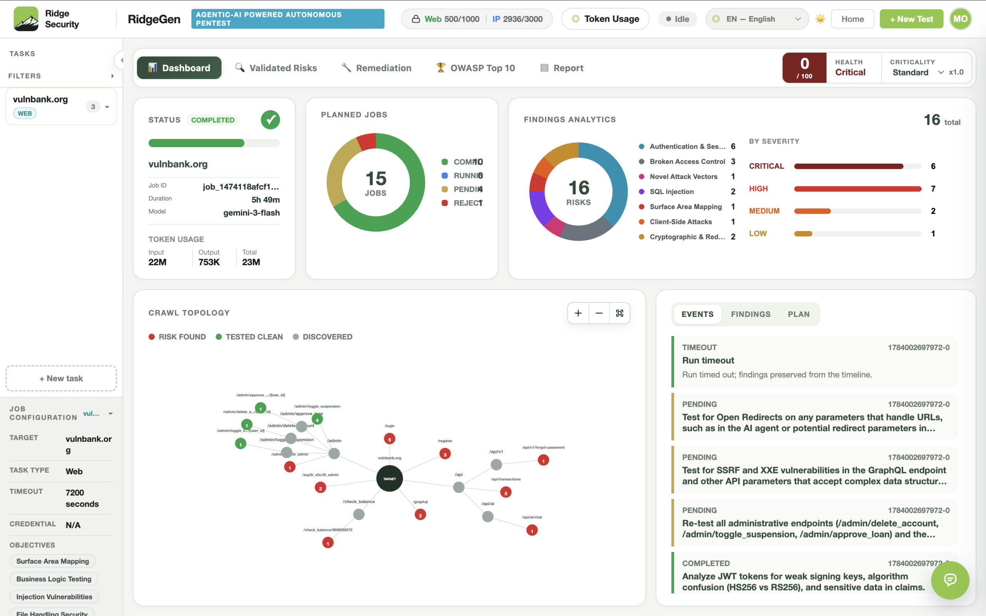Screen dimensions: 986x616
Task: Toggle the sun light/dark theme icon
Action: point(820,19)
